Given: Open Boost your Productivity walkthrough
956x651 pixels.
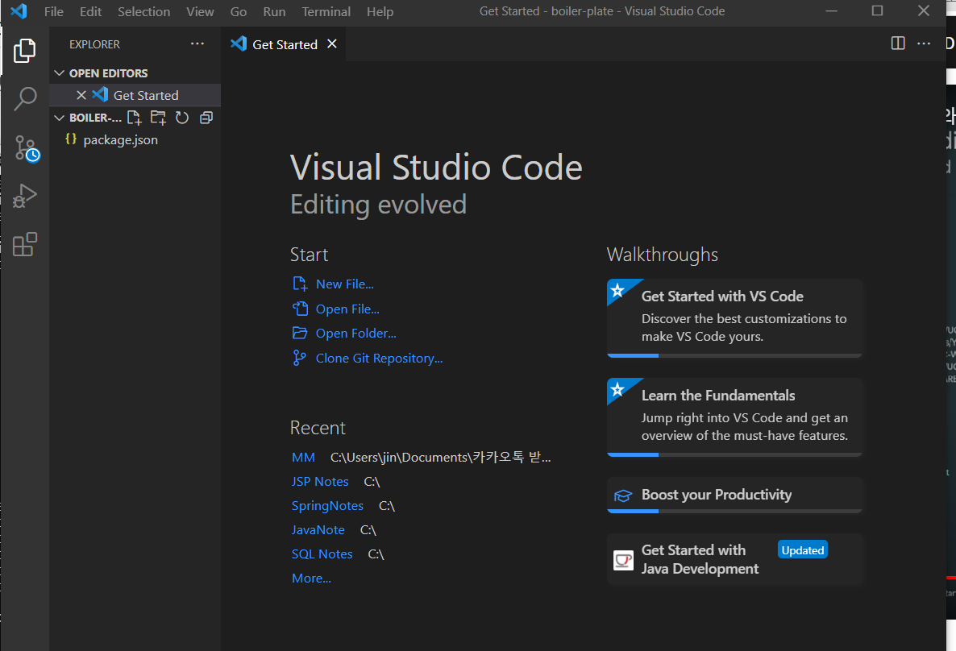Looking at the screenshot, I should 734,495.
